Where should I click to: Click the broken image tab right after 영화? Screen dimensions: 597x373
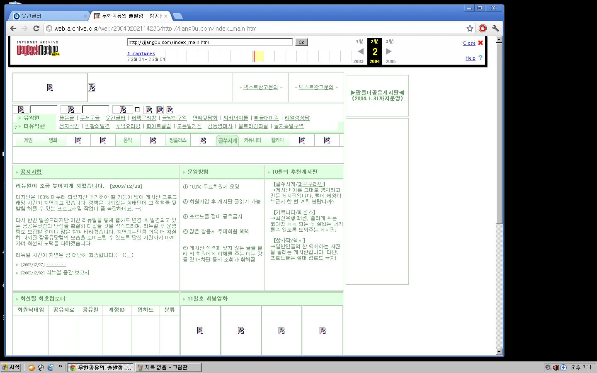tap(78, 140)
